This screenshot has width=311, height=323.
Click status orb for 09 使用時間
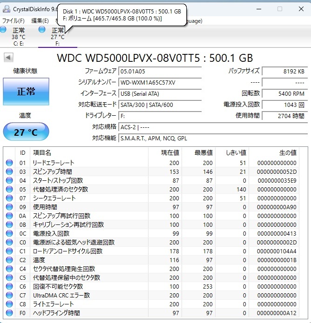(9, 207)
